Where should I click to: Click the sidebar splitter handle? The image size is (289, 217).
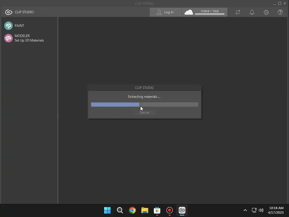pyautogui.click(x=58, y=116)
